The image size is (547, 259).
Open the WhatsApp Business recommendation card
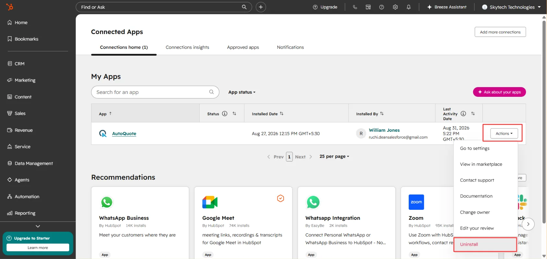pyautogui.click(x=140, y=223)
